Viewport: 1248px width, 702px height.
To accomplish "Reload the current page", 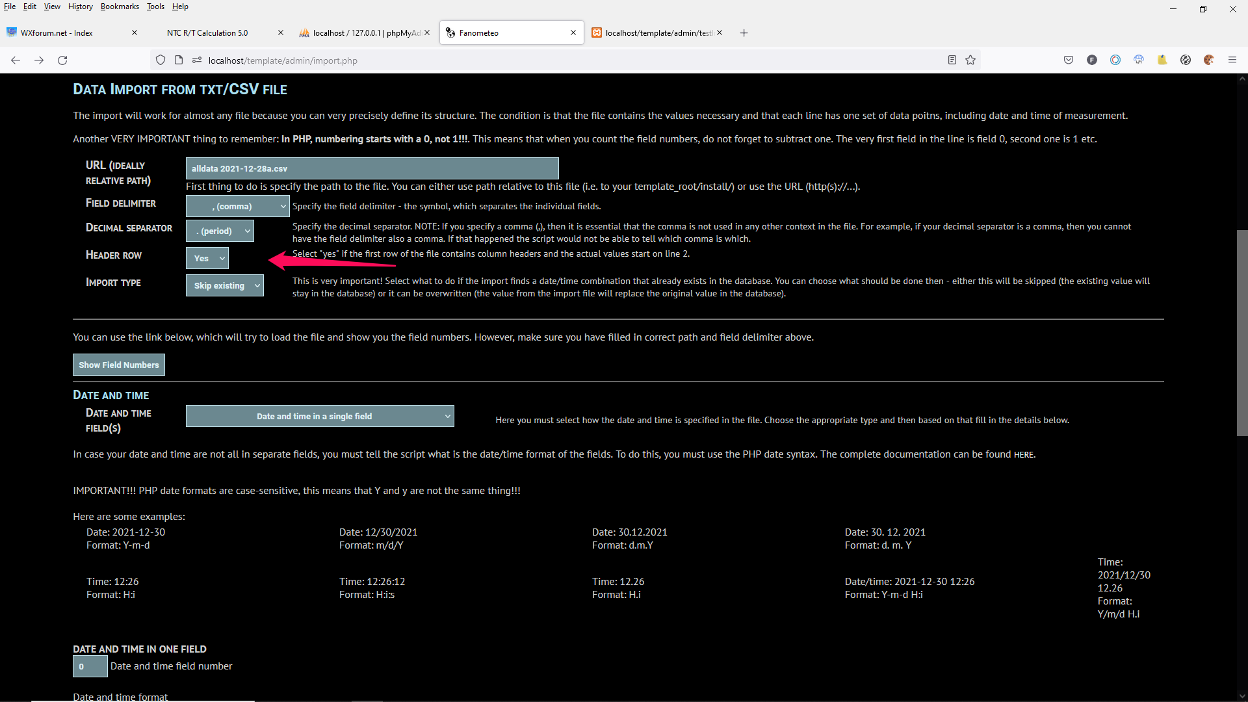I will (x=62, y=60).
